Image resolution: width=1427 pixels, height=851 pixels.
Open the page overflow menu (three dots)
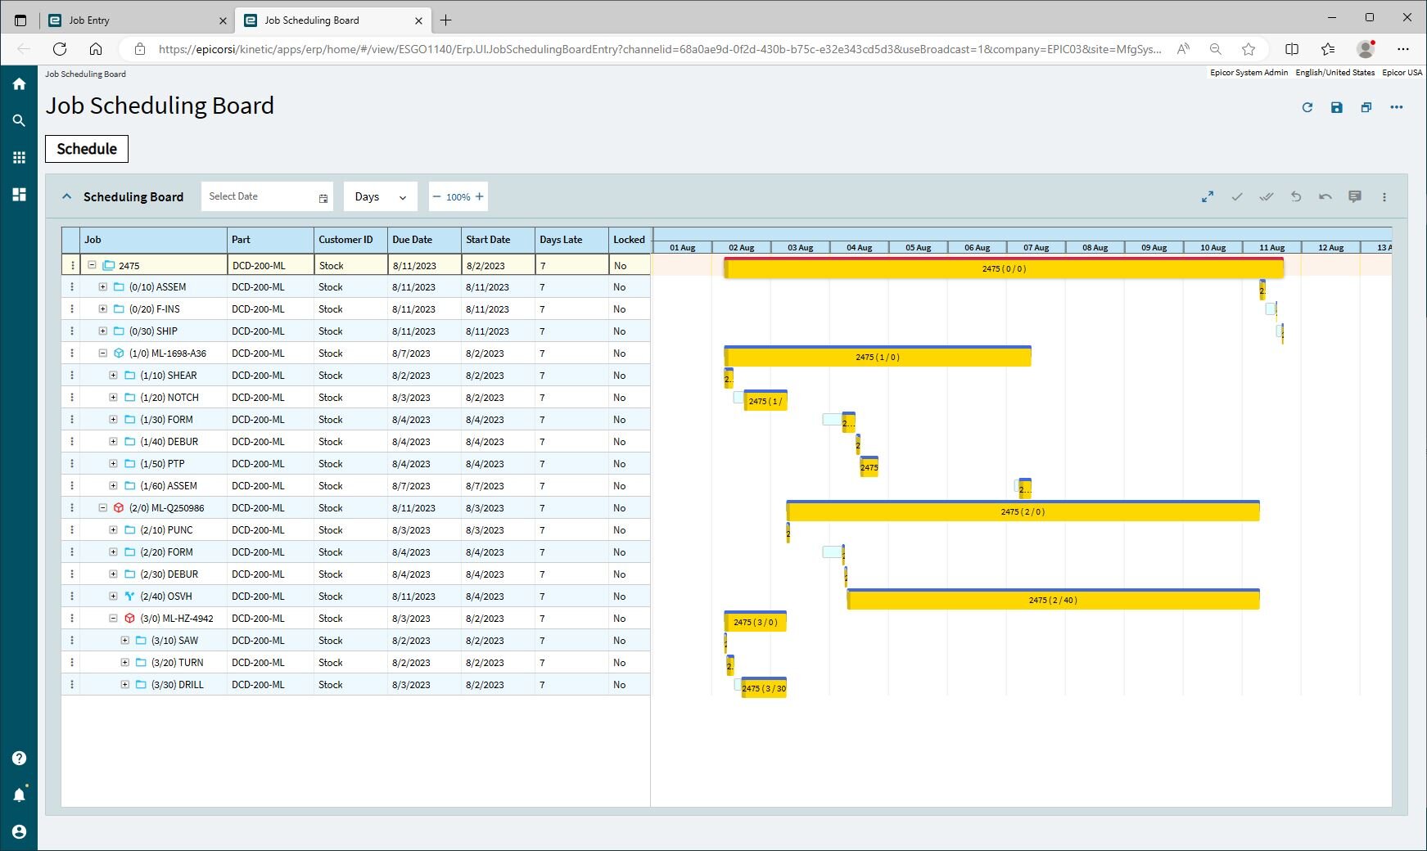pos(1396,107)
